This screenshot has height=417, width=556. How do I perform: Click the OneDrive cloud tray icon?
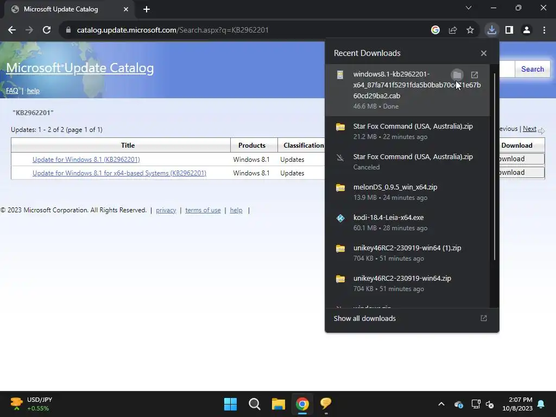coord(458,404)
